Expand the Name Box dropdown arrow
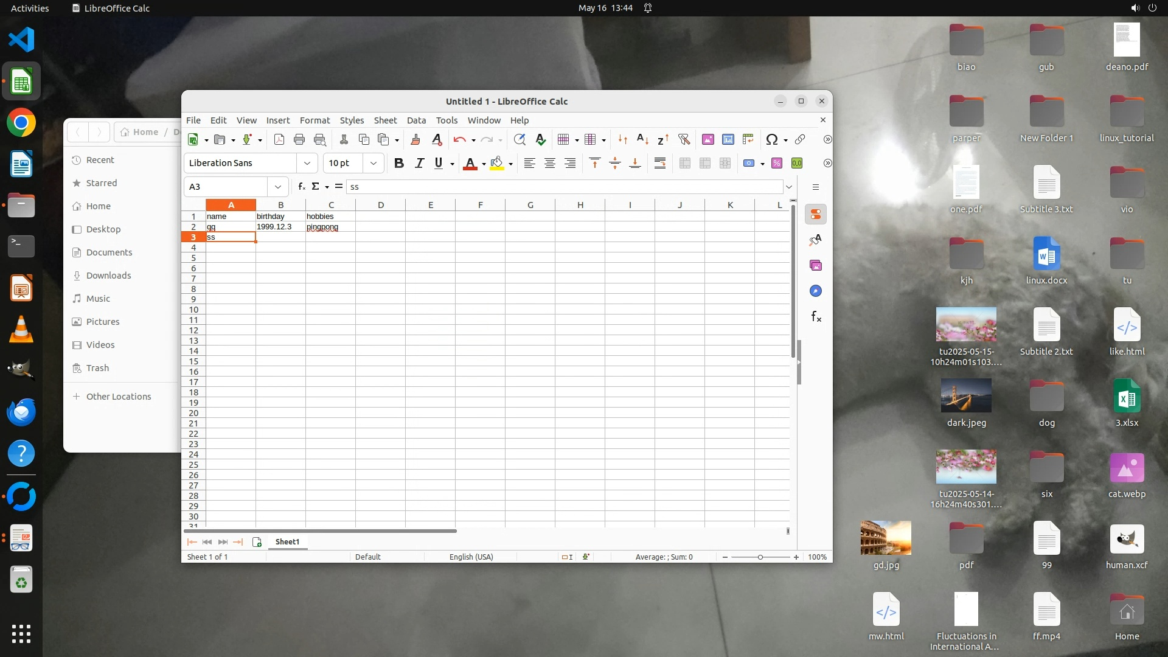 tap(278, 187)
